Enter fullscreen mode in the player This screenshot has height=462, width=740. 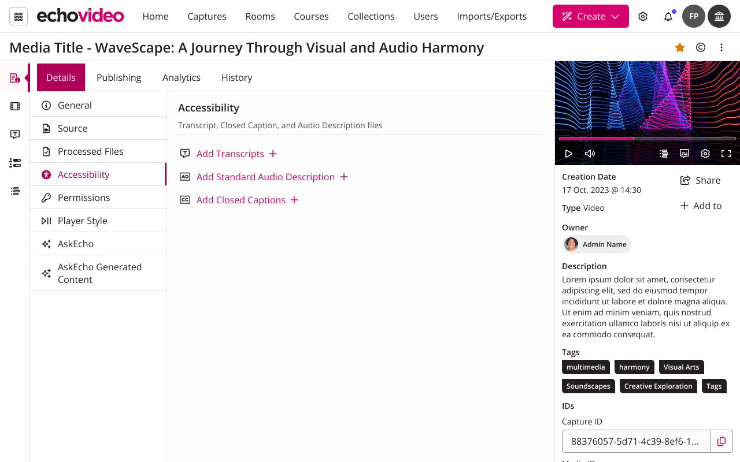click(726, 153)
